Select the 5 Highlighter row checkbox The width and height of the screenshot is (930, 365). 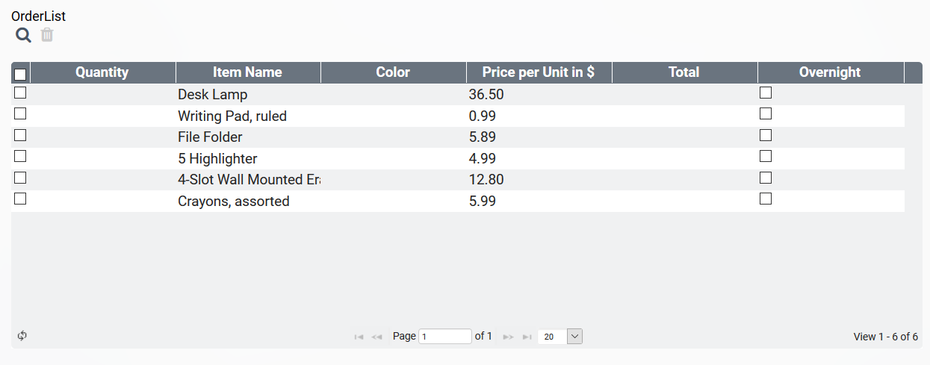point(21,157)
